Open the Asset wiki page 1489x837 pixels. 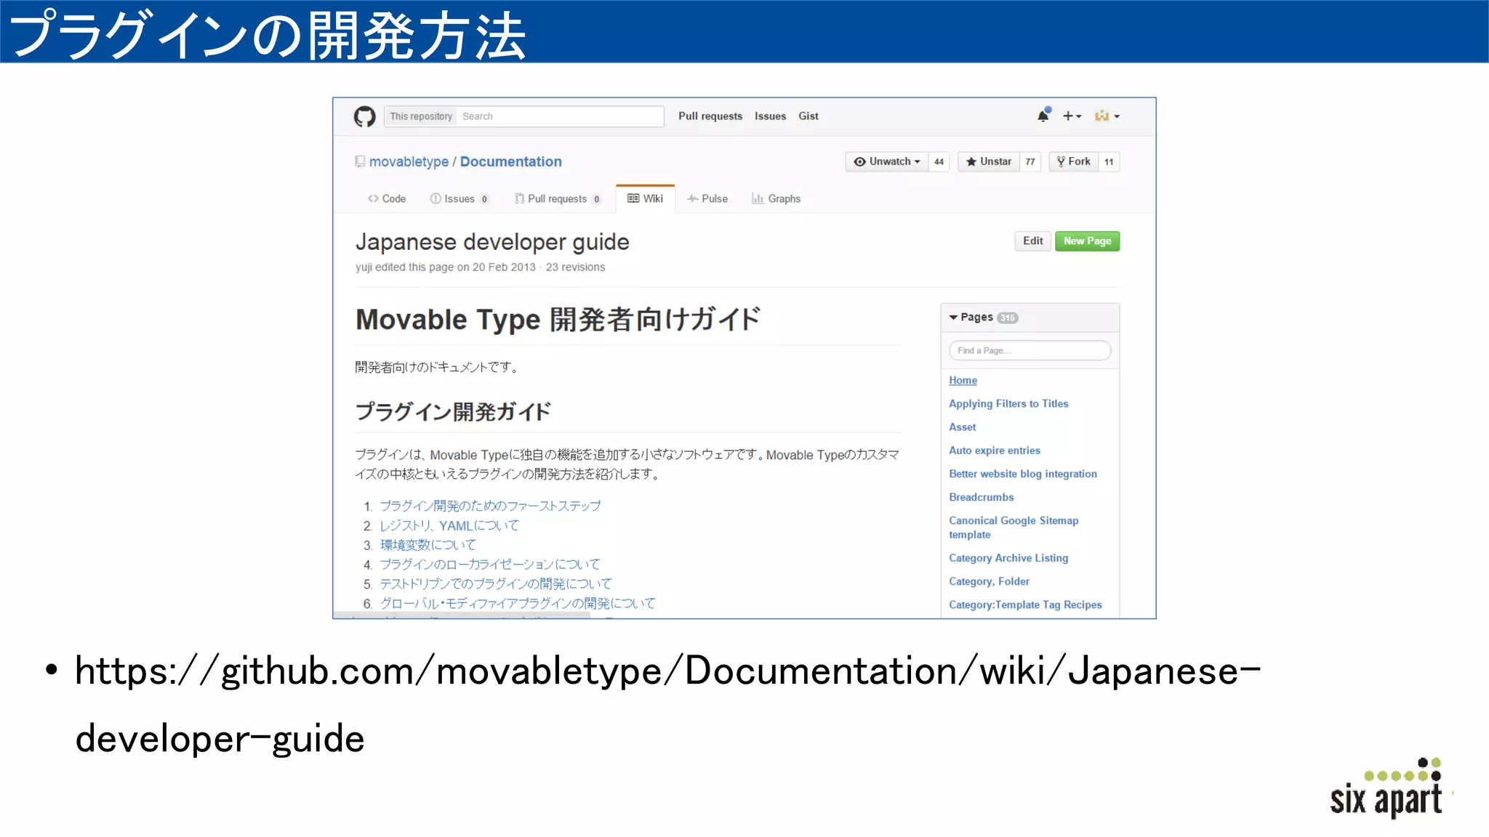point(962,427)
